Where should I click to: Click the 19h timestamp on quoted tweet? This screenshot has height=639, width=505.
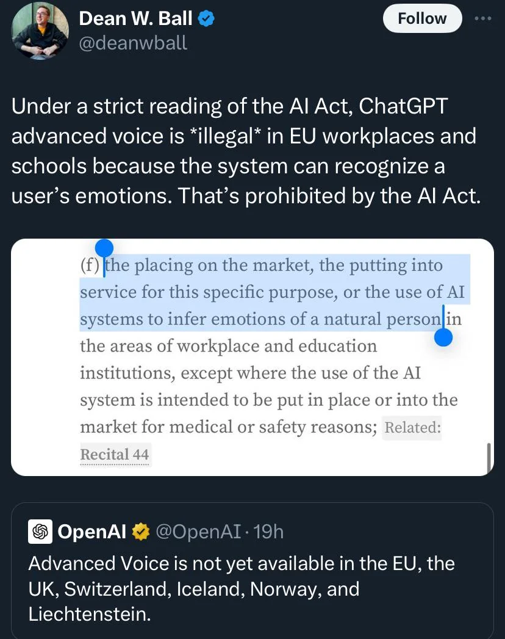268,532
